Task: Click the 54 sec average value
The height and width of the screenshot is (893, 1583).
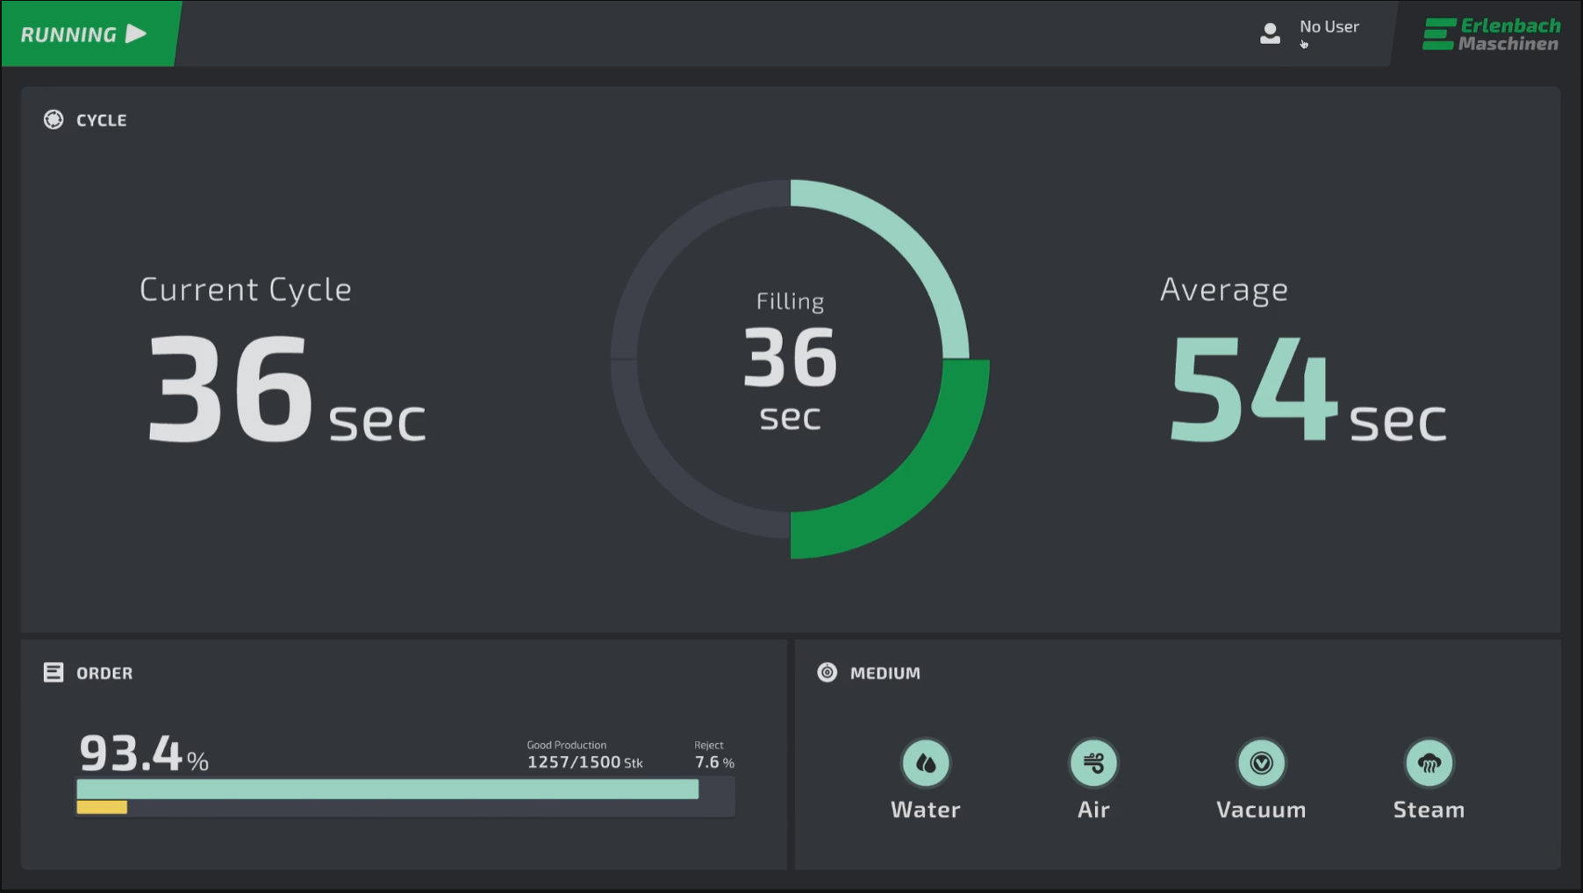Action: [1308, 389]
